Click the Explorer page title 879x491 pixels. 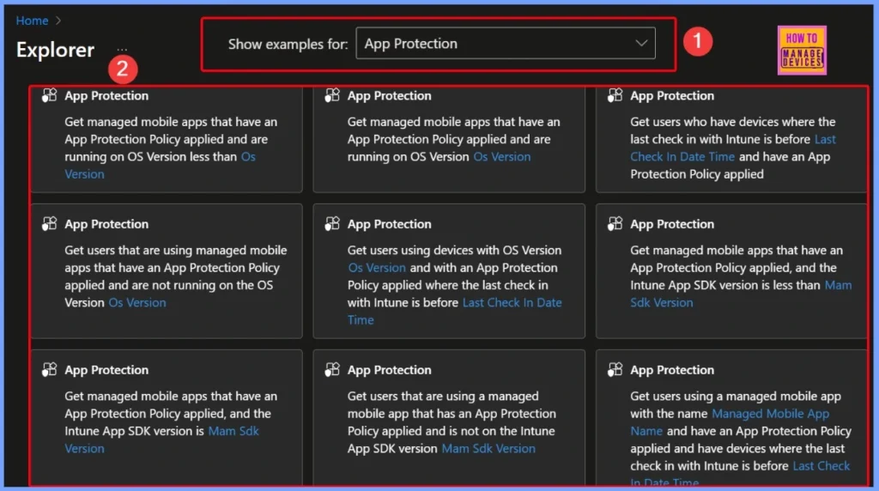[x=55, y=49]
